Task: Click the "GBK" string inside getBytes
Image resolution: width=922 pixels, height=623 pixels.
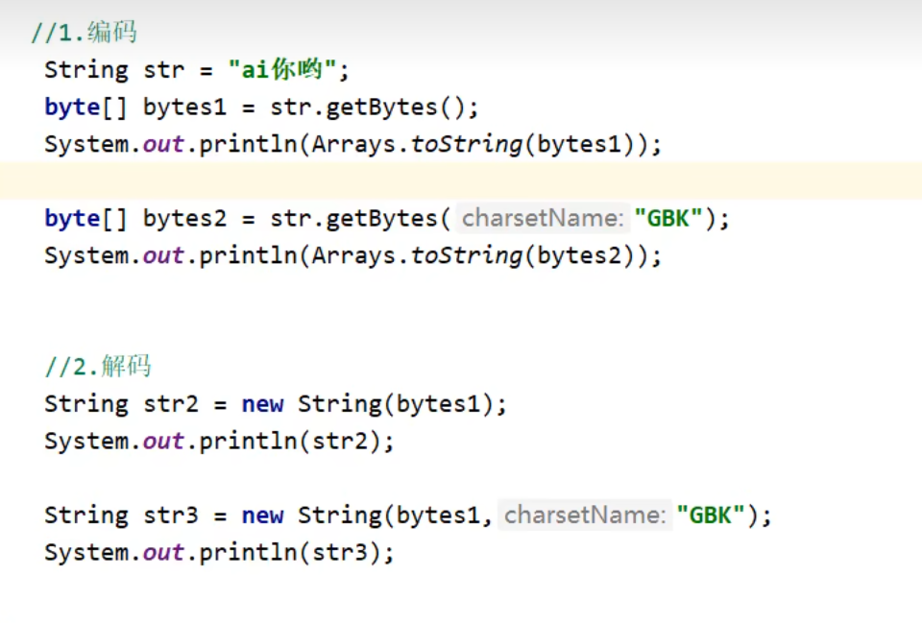Action: click(x=668, y=219)
